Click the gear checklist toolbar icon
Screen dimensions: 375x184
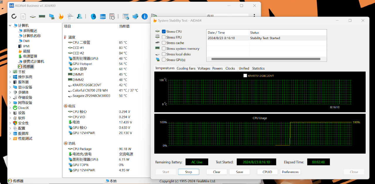70,16
